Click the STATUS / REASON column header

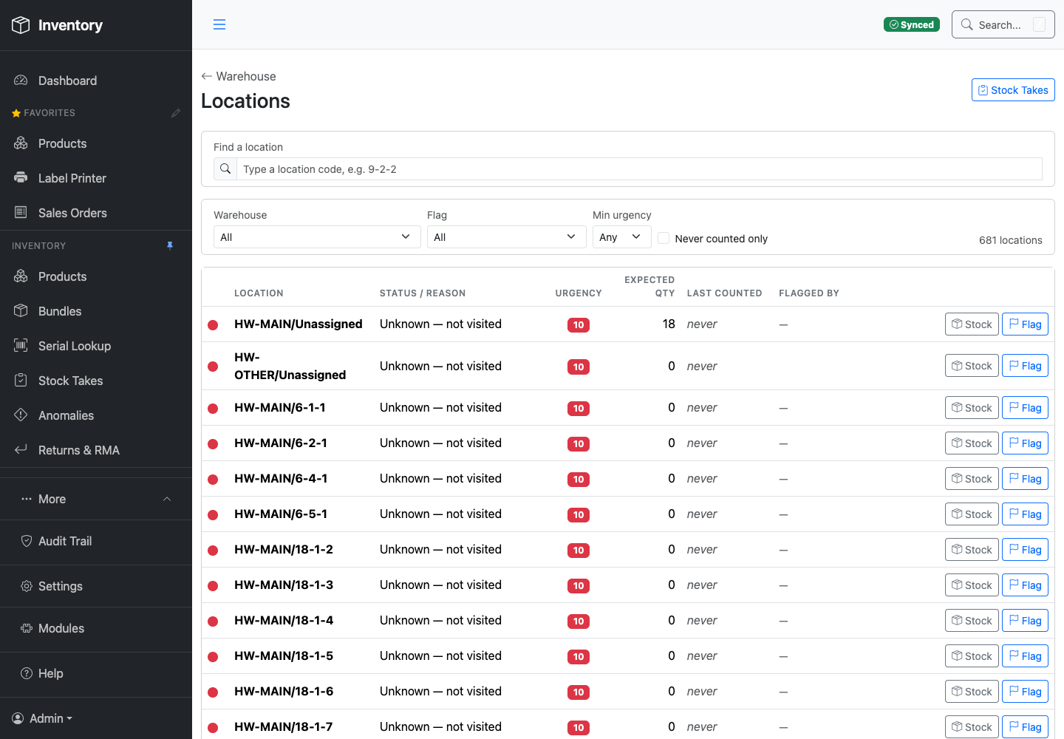(x=423, y=293)
